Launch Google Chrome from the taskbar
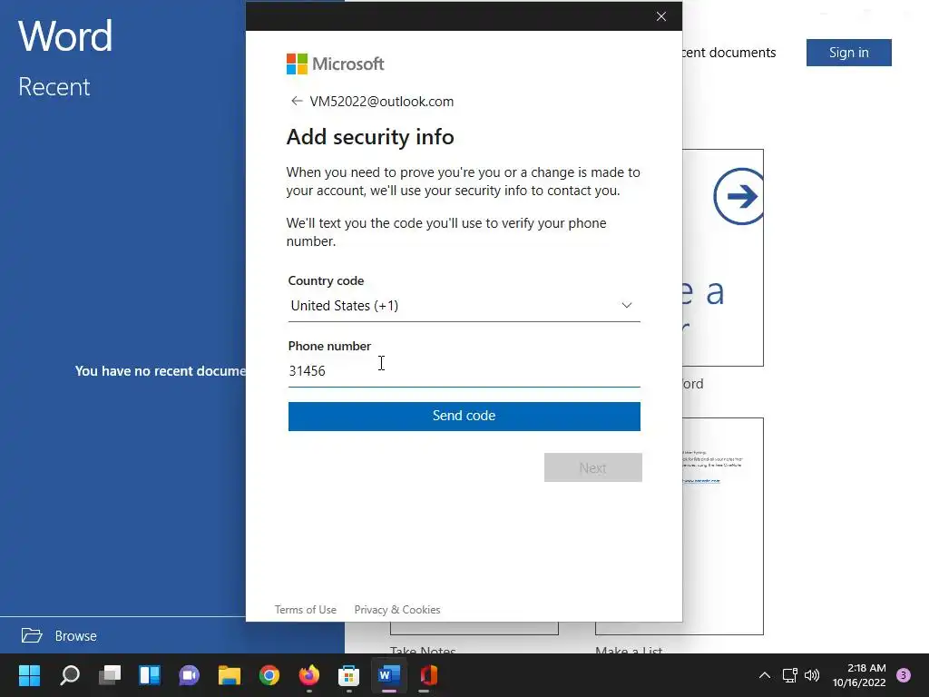This screenshot has width=929, height=697. 269,675
